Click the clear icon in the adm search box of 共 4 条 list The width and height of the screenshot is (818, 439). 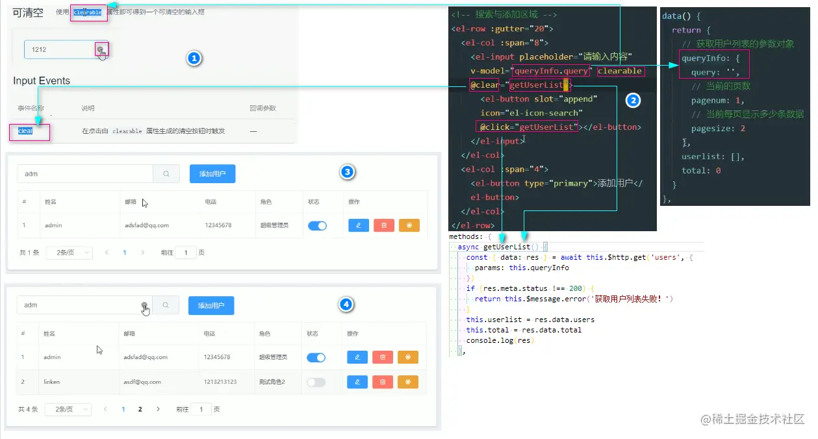point(144,305)
